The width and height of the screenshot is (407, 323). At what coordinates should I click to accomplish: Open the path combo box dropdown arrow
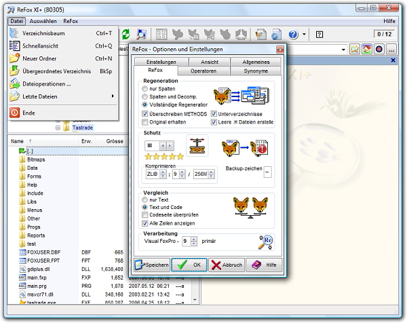[343, 50]
